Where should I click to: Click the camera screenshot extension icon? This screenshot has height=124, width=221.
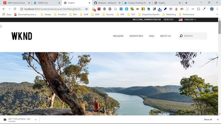[171, 9]
